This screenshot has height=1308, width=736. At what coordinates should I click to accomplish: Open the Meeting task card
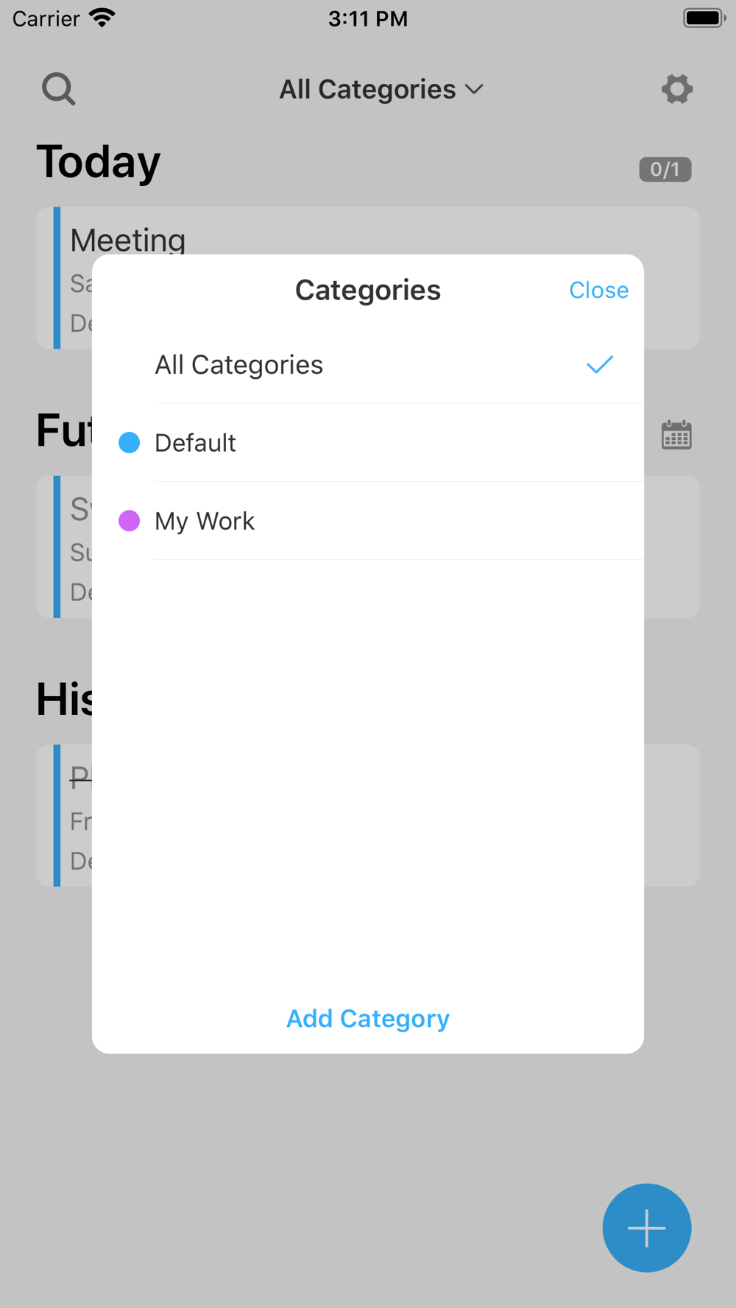pos(368,277)
